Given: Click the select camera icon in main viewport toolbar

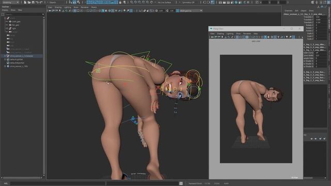Looking at the screenshot, I should tap(50, 10).
